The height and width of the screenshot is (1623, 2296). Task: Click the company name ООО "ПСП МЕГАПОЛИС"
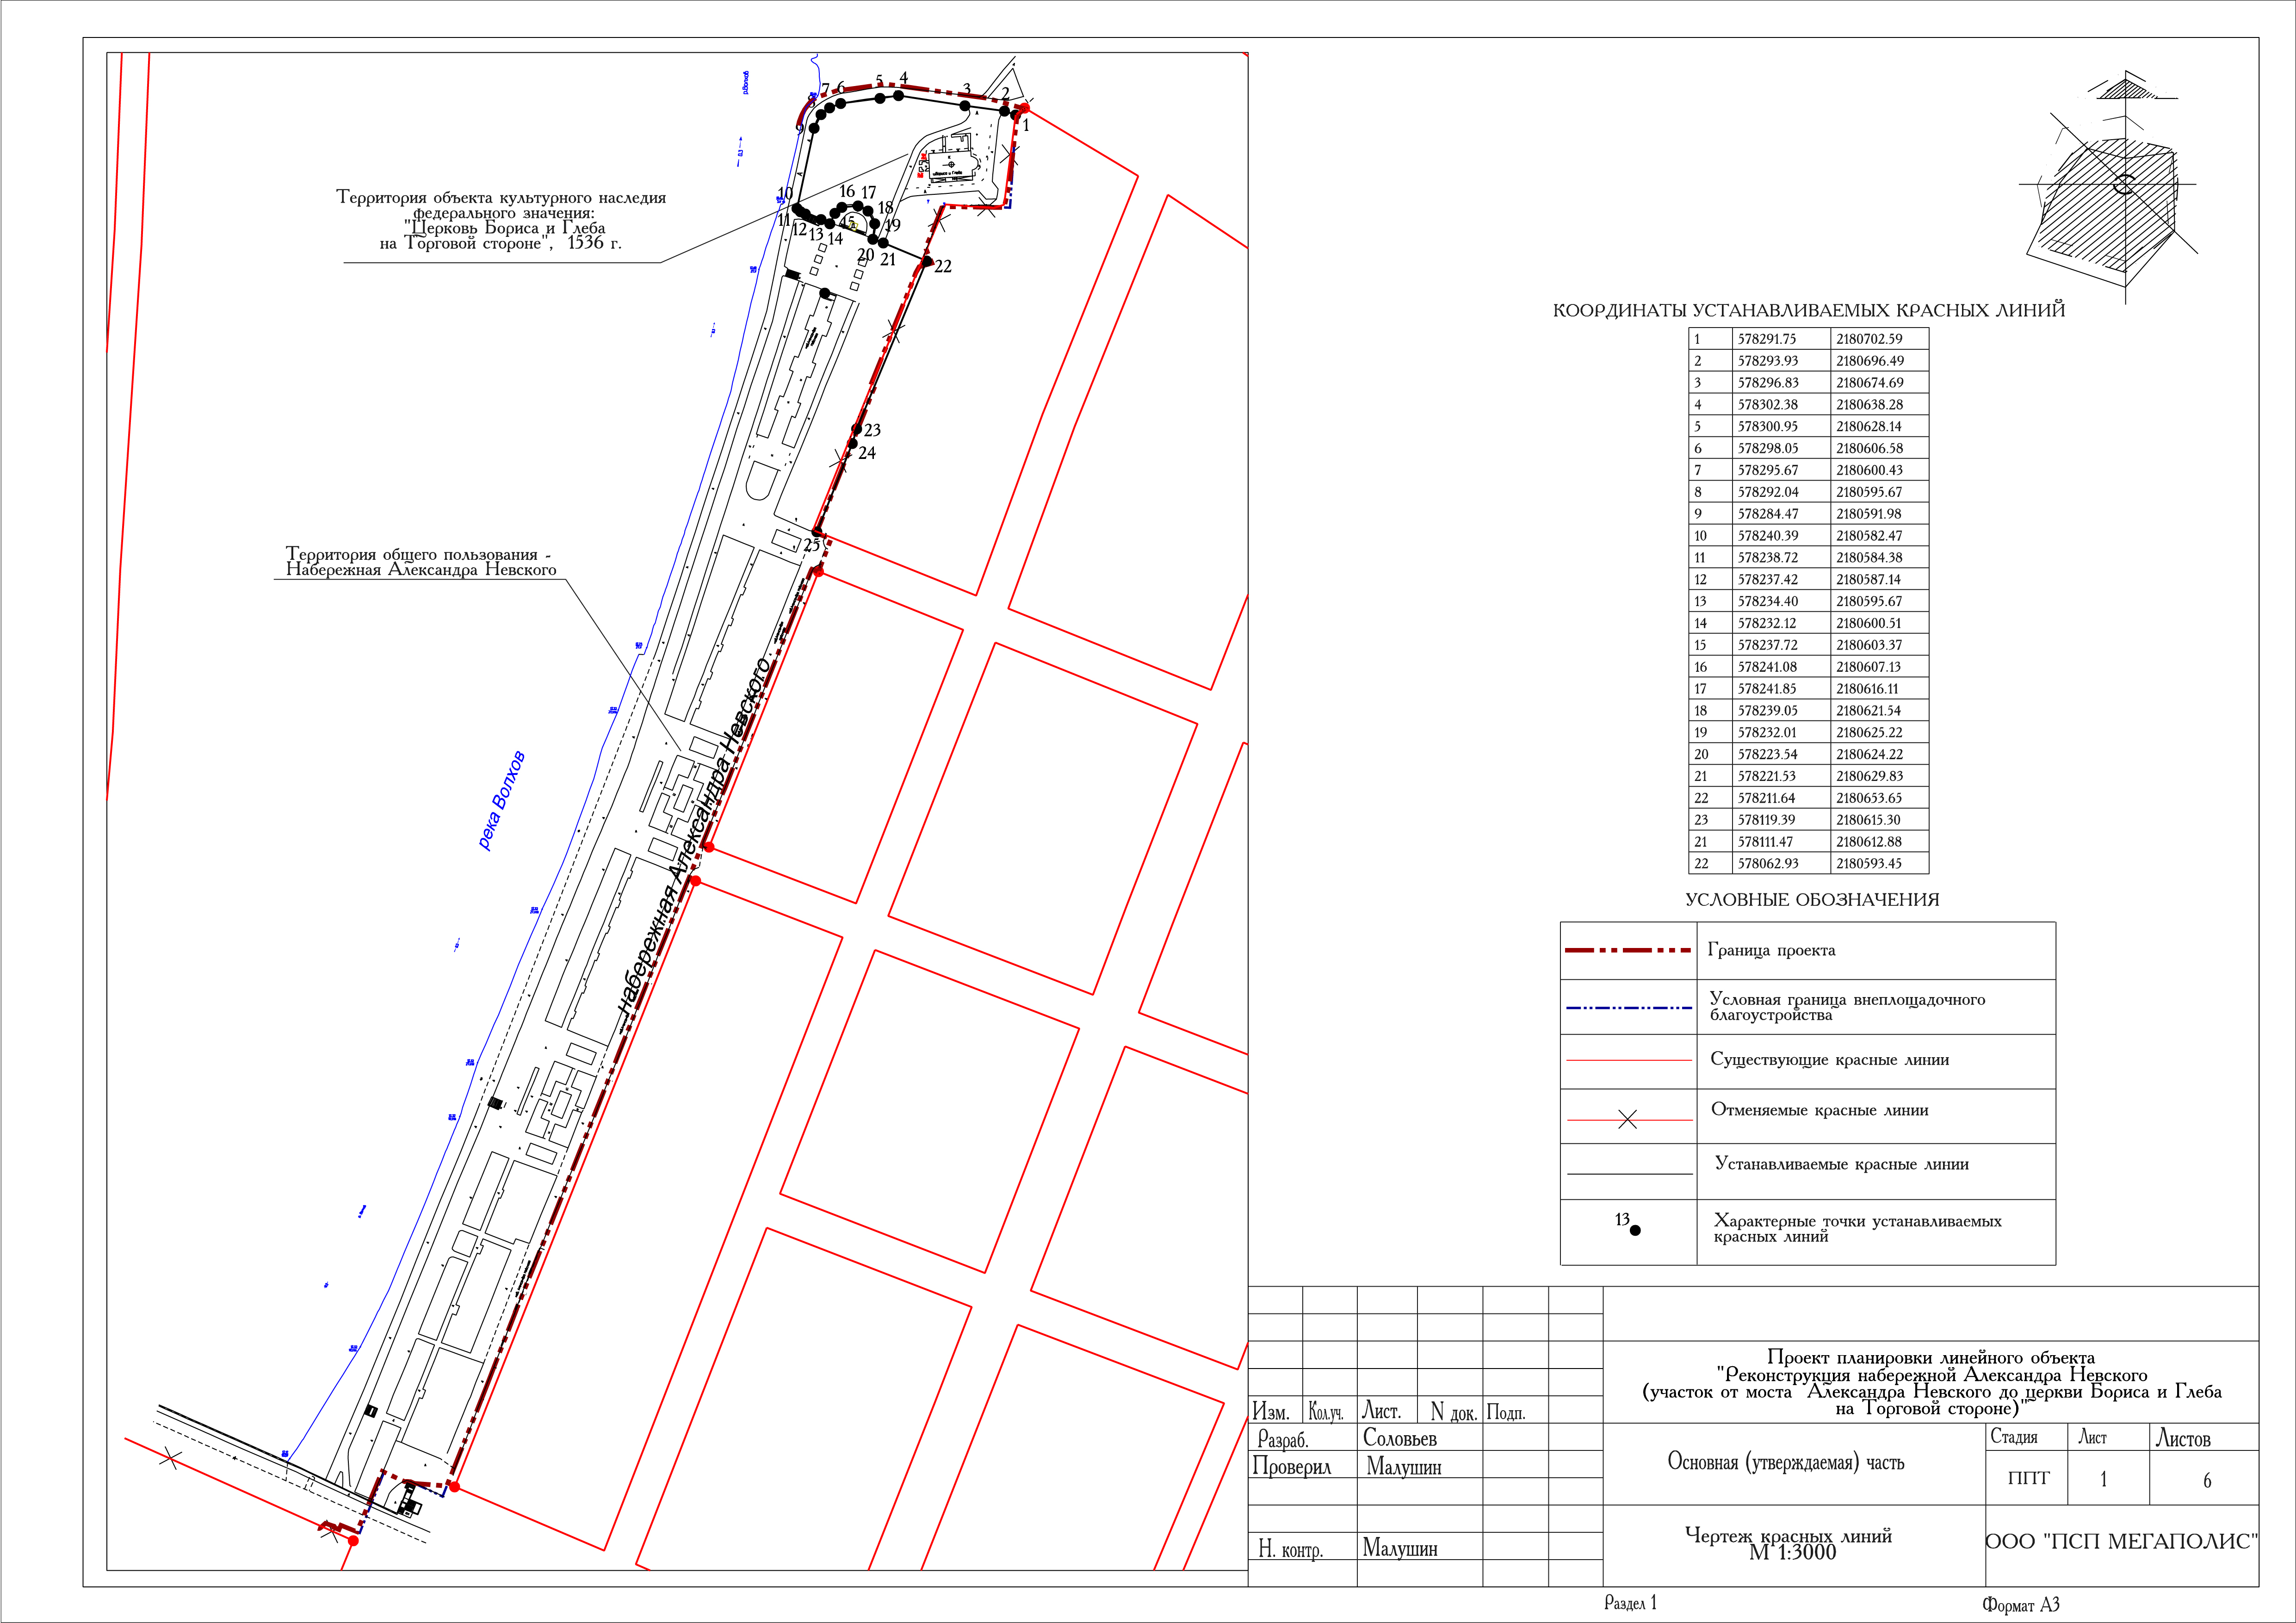[x=2121, y=1542]
